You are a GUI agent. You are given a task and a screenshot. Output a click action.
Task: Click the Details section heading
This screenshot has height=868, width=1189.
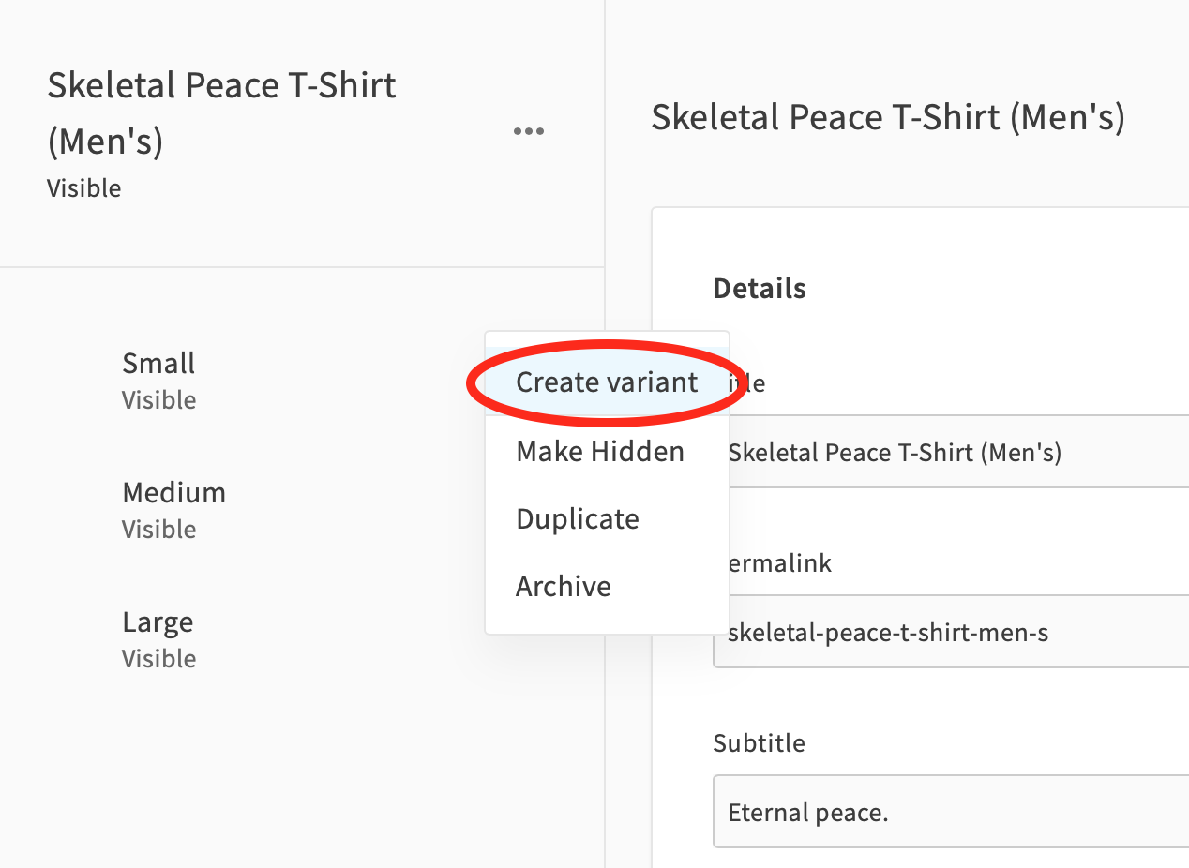[x=760, y=288]
